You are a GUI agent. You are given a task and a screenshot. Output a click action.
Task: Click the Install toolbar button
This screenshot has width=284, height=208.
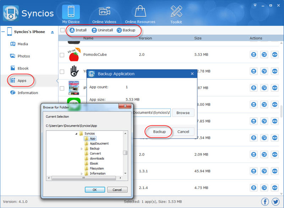(x=78, y=30)
